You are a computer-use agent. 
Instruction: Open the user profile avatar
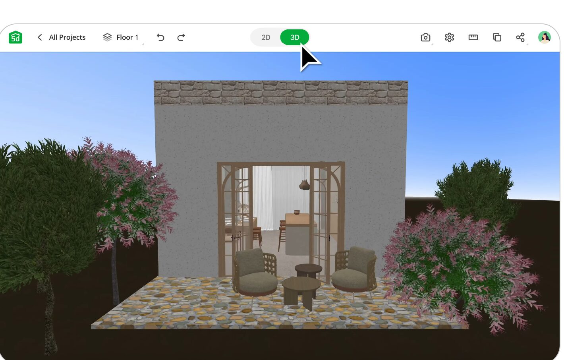(x=544, y=37)
